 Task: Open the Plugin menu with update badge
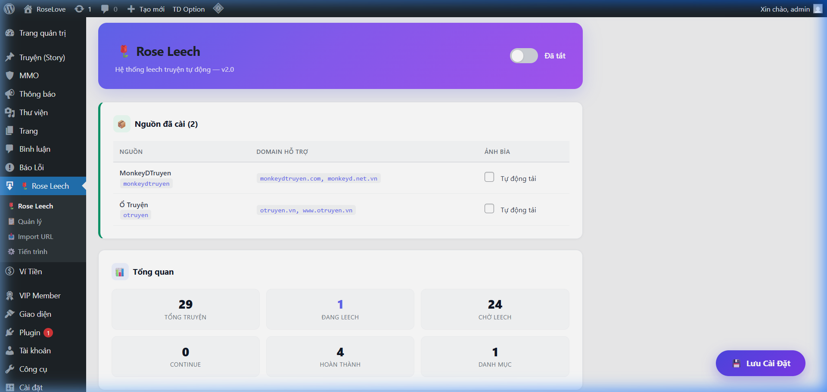[30, 333]
